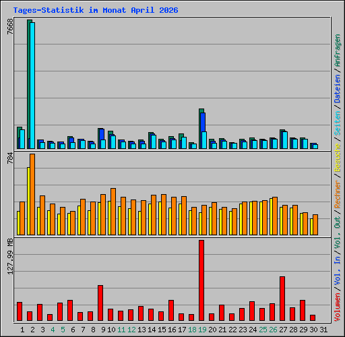Click day label '2' on the x-axis
345x337 pixels.
tap(32, 330)
